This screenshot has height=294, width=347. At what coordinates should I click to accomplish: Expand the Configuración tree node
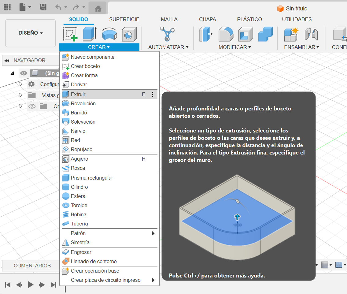(x=20, y=84)
